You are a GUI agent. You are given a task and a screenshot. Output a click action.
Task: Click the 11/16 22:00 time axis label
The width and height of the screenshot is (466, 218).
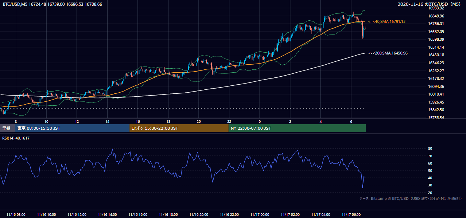point(229,215)
